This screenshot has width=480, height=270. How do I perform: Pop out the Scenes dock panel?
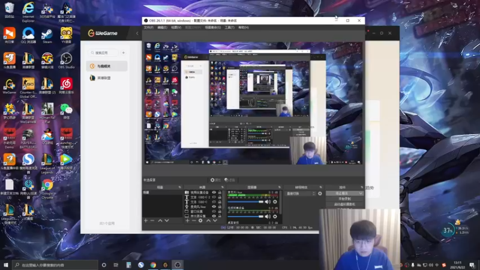pyautogui.click(x=179, y=187)
